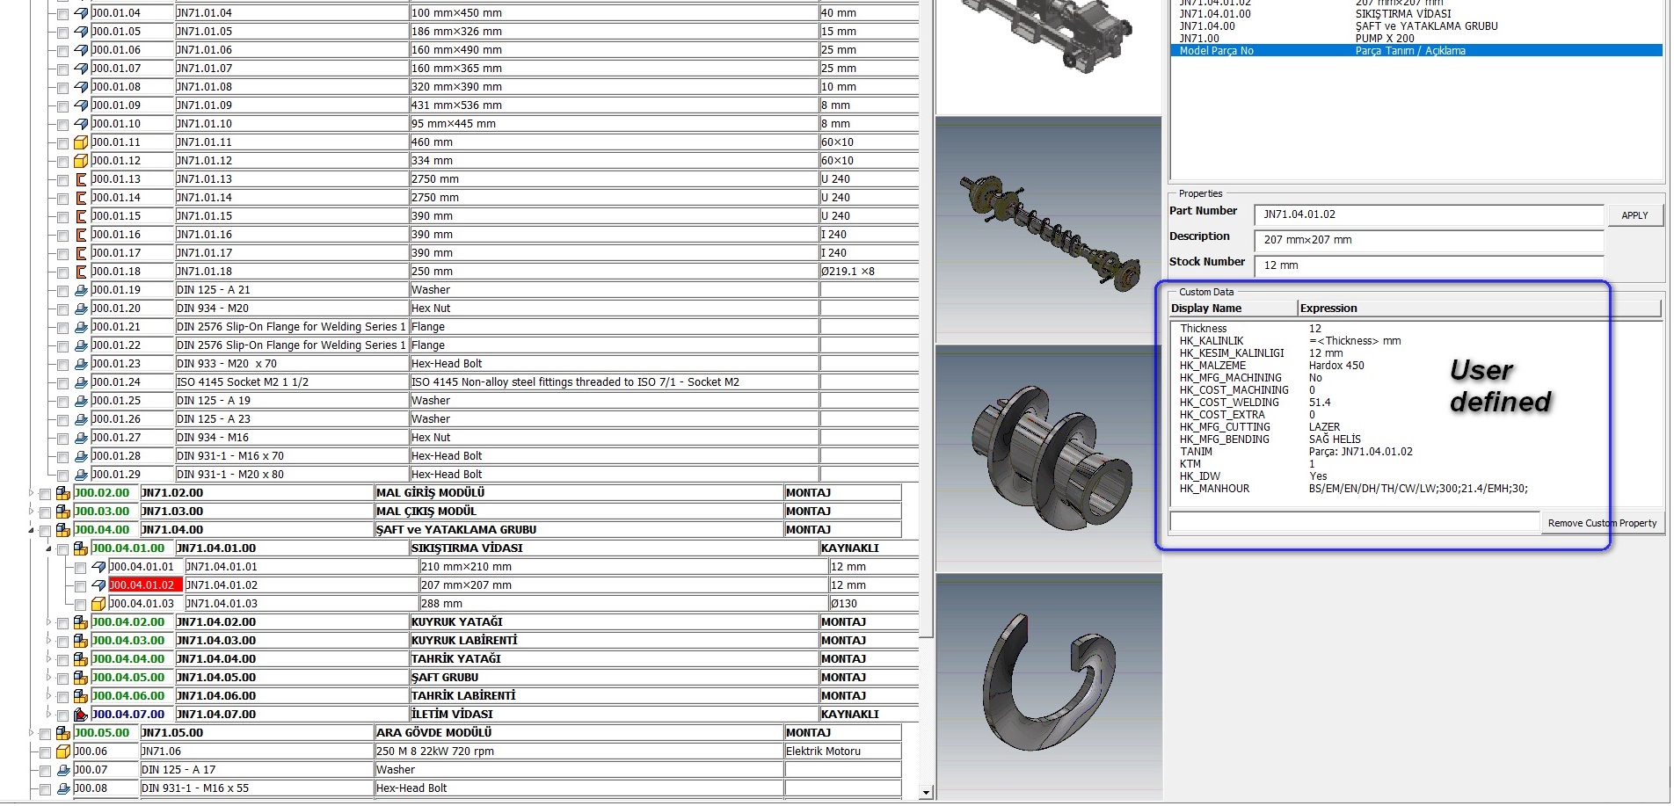Expand the J00.04.02.00 KUYRUK YATAĞI branch
Image resolution: width=1674 pixels, height=806 pixels.
coord(48,621)
